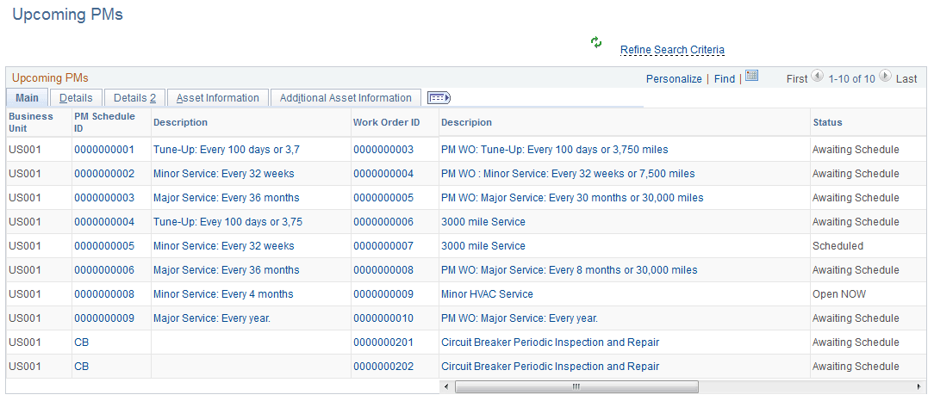Open PM Schedule ID 0000000009
This screenshot has width=934, height=401.
click(x=104, y=318)
